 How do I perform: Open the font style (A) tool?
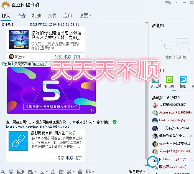[x=3, y=172]
